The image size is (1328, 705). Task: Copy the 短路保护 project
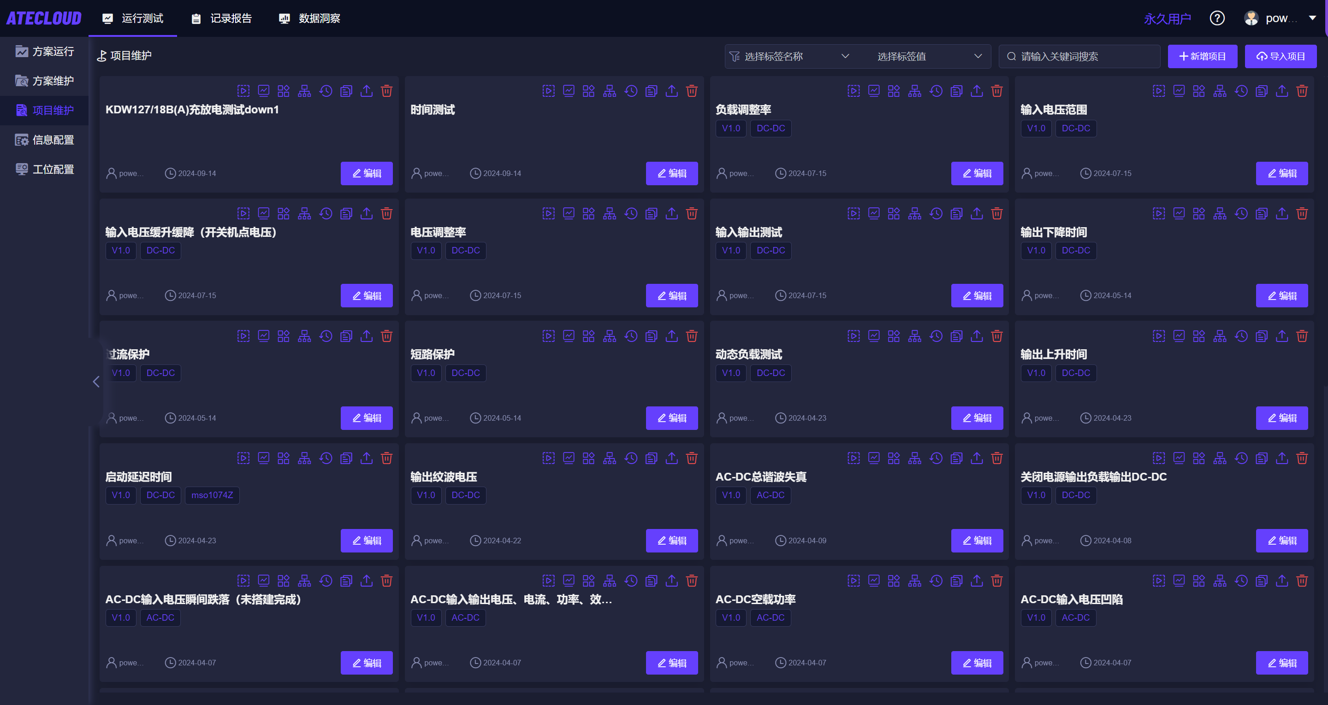[651, 336]
